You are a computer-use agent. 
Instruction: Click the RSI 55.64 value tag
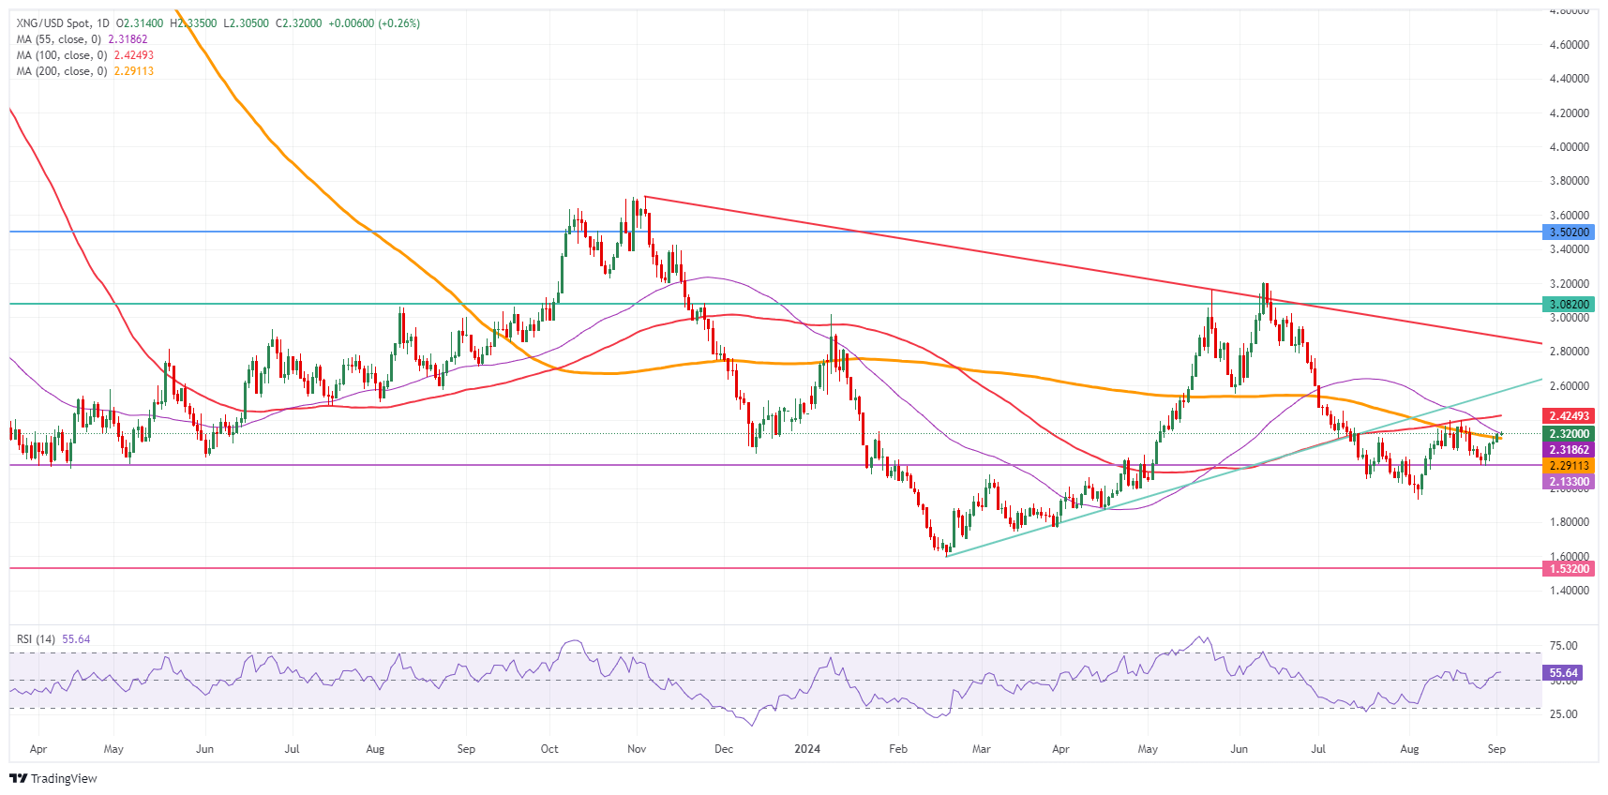tap(1563, 673)
